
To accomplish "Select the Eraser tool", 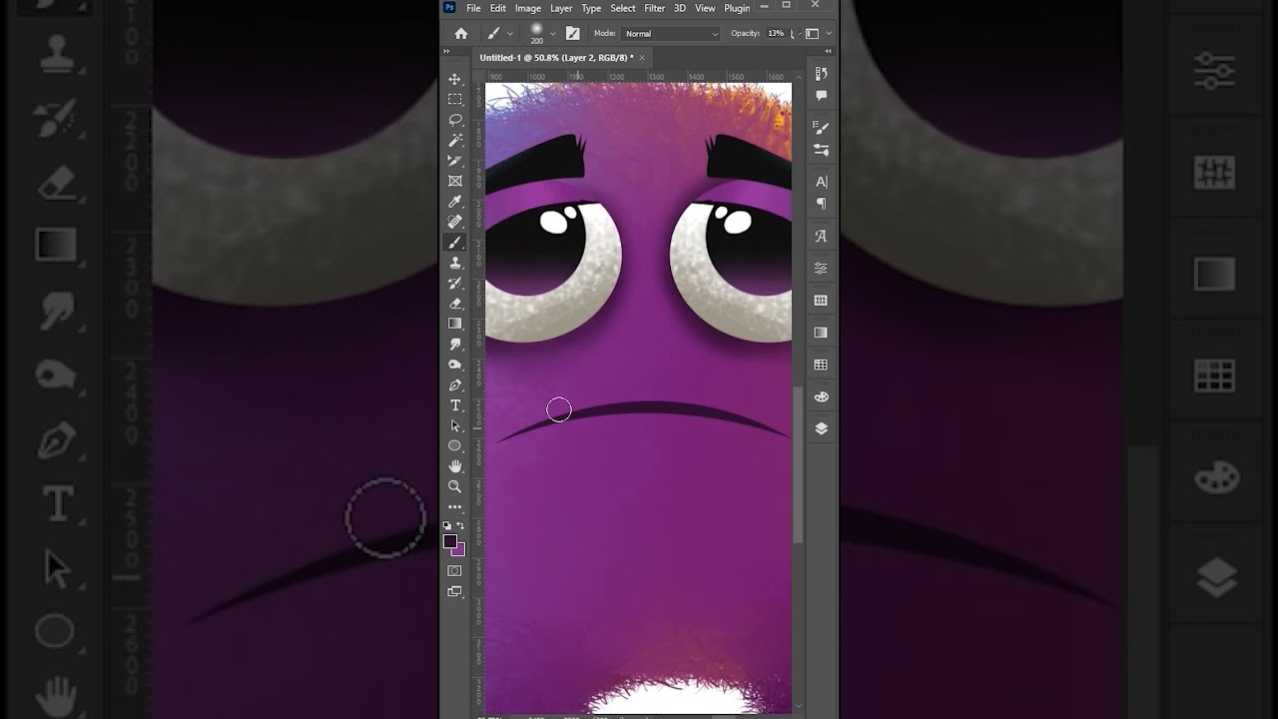I will click(455, 303).
